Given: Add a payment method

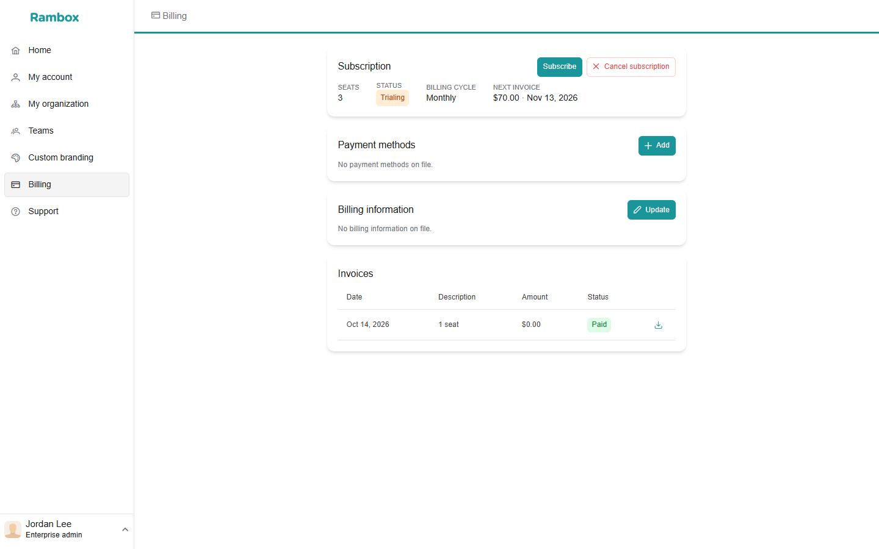Looking at the screenshot, I should point(657,146).
